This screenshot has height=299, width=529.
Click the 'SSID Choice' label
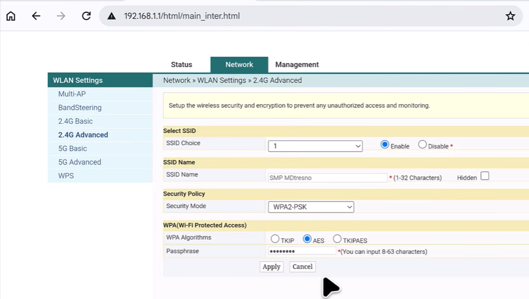[x=183, y=143]
